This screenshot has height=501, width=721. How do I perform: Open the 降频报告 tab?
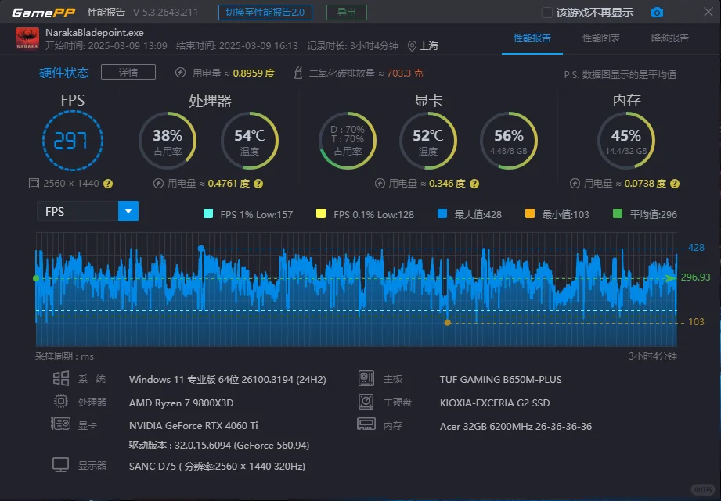pyautogui.click(x=670, y=38)
